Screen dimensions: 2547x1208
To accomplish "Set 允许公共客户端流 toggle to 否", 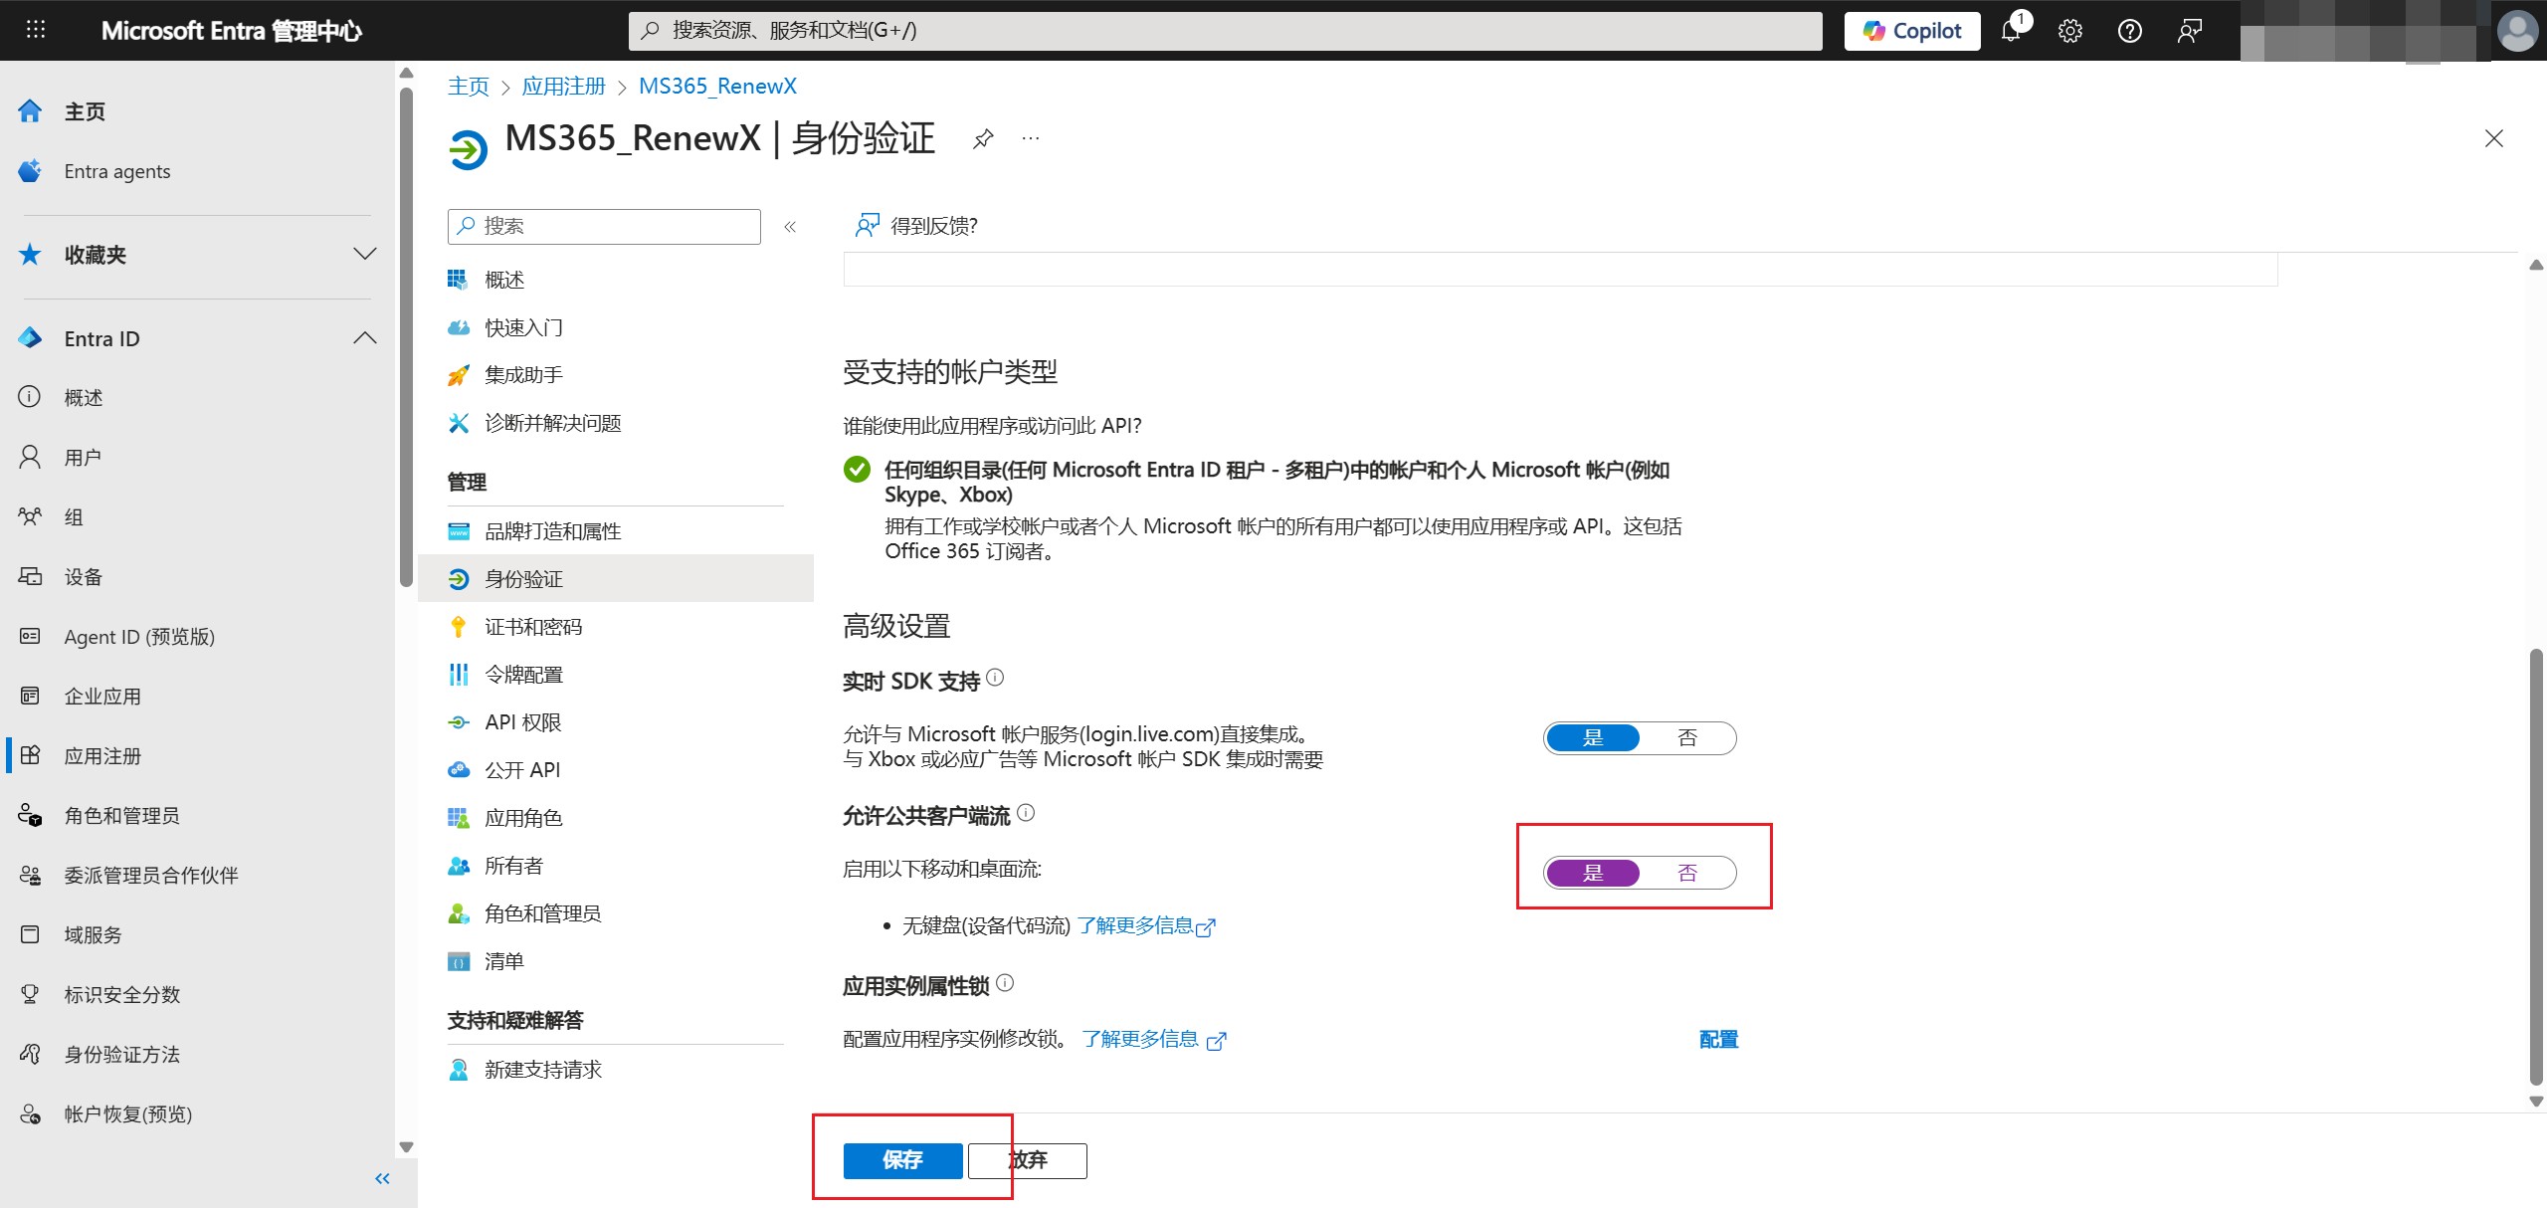I will click(x=1687, y=874).
